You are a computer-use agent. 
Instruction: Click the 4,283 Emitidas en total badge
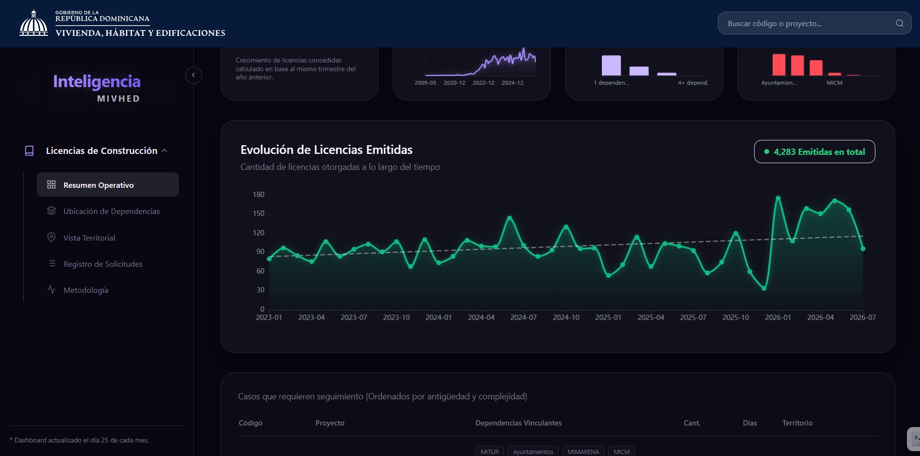coord(814,152)
